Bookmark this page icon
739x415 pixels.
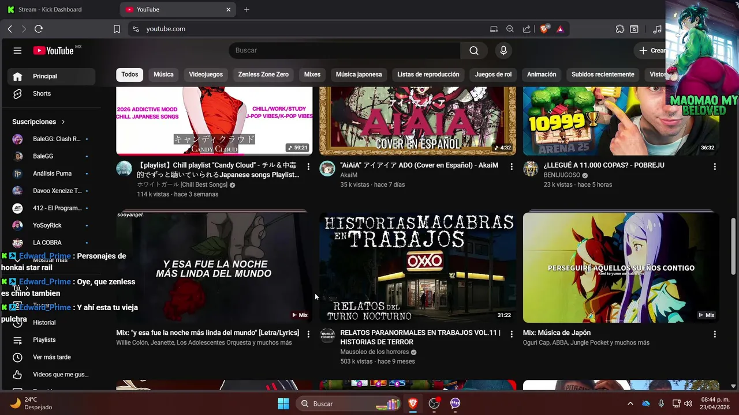click(117, 29)
